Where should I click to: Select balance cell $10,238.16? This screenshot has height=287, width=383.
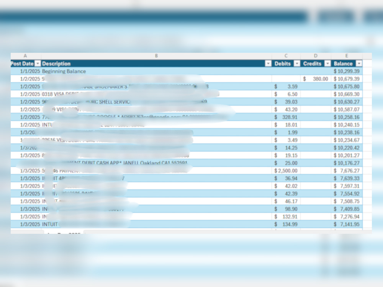coord(347,132)
